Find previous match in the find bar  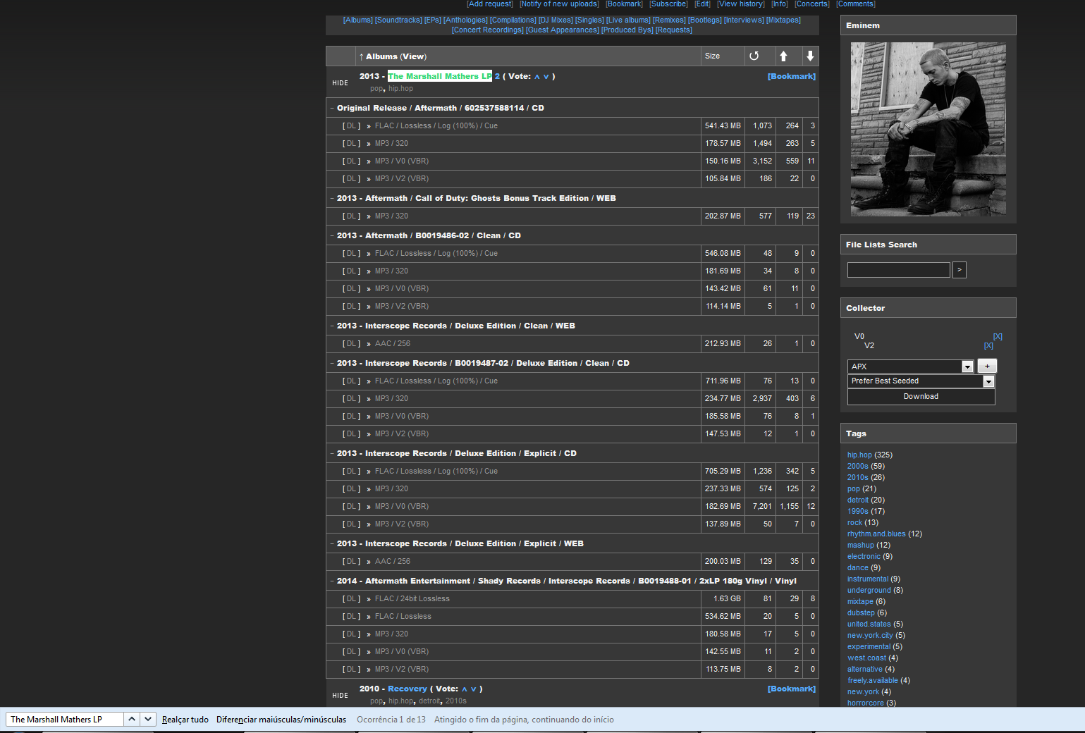[x=132, y=719]
